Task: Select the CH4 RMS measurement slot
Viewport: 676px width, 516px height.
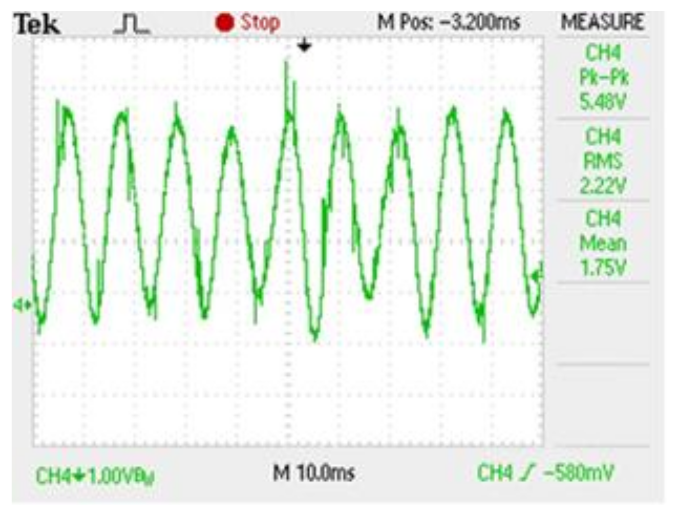Action: point(603,161)
